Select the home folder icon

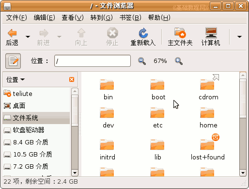coord(207,112)
